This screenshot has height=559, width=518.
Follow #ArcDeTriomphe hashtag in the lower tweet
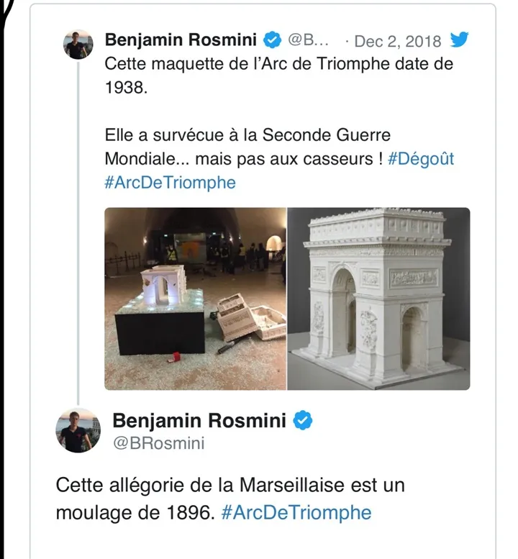pyautogui.click(x=296, y=513)
